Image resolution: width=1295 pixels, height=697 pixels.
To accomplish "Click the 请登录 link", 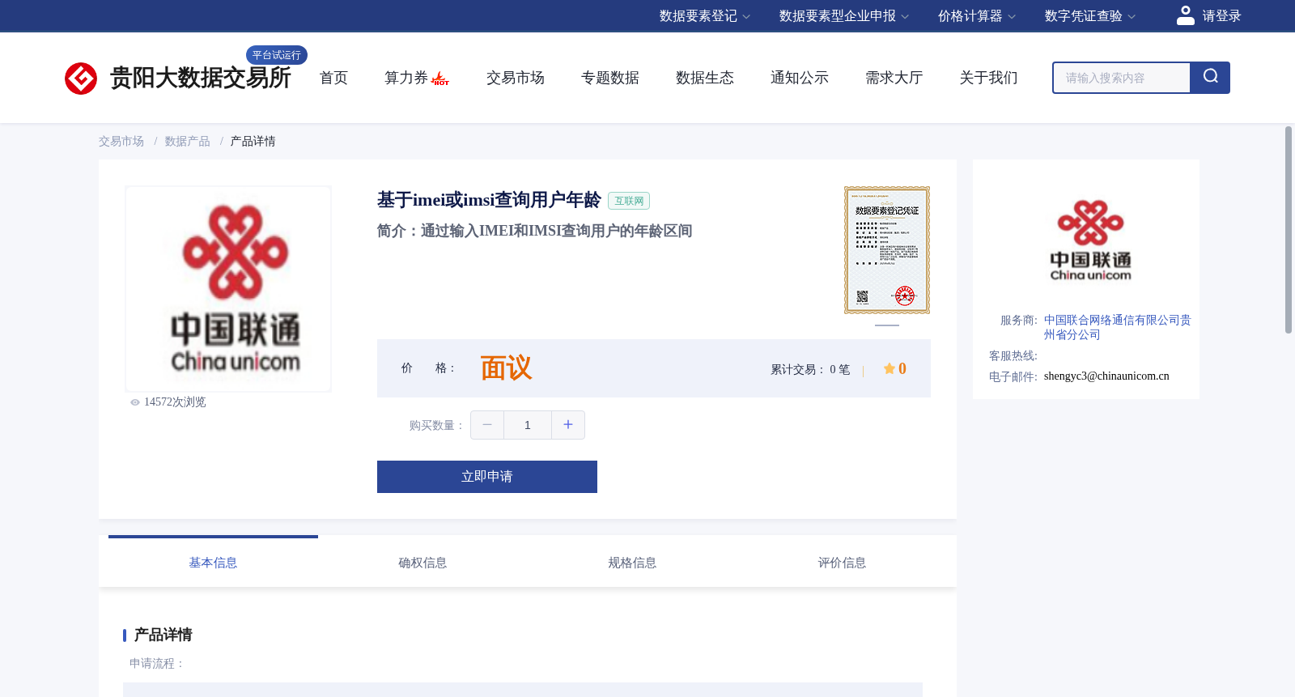I will [1221, 16].
